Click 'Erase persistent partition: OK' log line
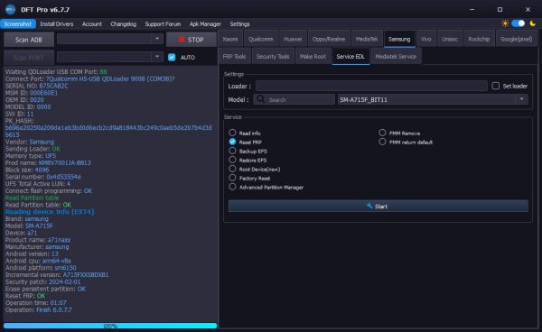 [x=45, y=289]
